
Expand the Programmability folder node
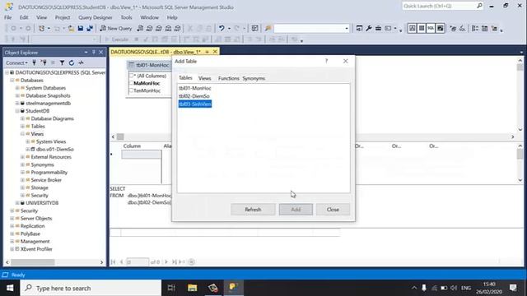22,172
